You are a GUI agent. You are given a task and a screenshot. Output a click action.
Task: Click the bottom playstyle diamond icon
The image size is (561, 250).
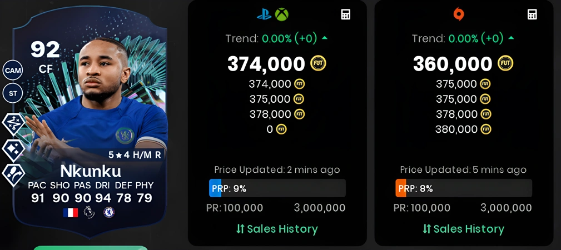coord(13,175)
